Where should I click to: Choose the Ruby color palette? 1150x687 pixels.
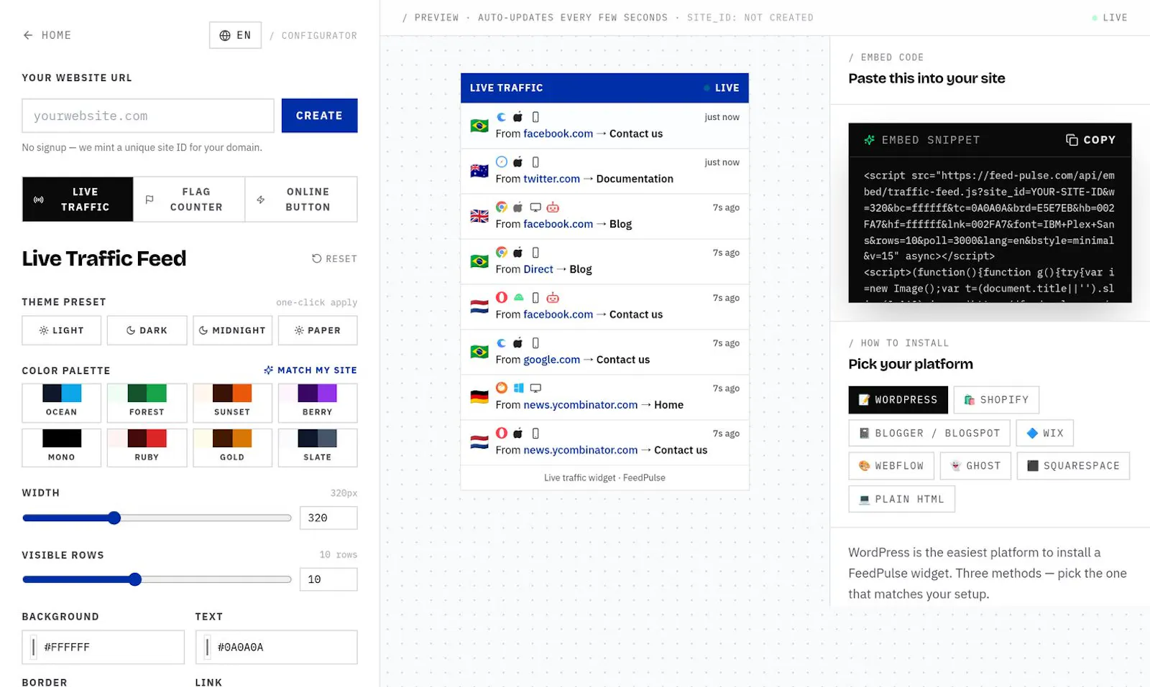[147, 448]
